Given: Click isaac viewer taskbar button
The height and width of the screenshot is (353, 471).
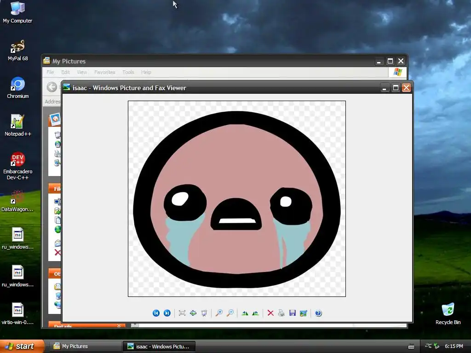Looking at the screenshot, I should click(x=159, y=347).
